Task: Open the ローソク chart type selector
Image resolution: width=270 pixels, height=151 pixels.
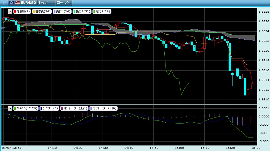Action: [x=64, y=2]
